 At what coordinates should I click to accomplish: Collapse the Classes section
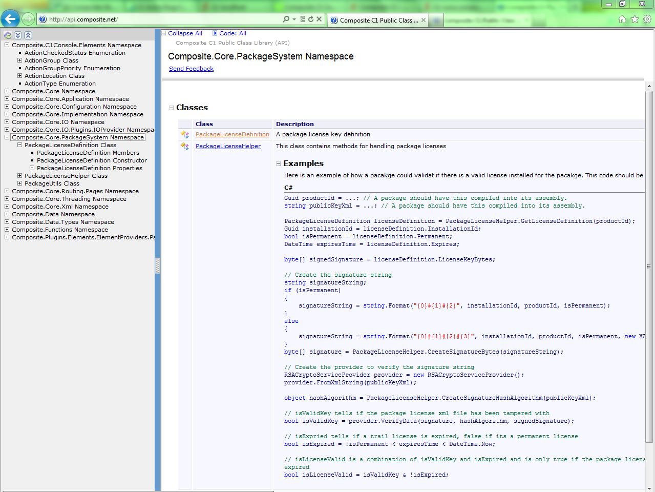pos(171,108)
